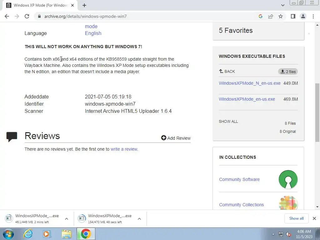Image resolution: width=320 pixels, height=240 pixels.
Task: Open the 'mode' topic link
Action: (x=91, y=26)
